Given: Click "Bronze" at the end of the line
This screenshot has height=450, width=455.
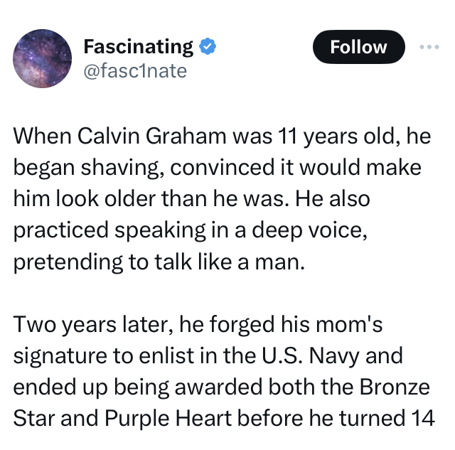Looking at the screenshot, I should [x=395, y=387].
